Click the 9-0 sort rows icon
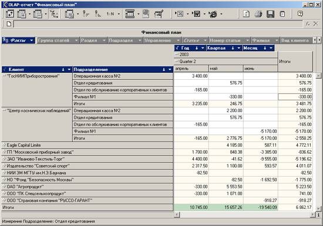Image resolution: width=323 pixels, height=226 pixels. point(86,14)
